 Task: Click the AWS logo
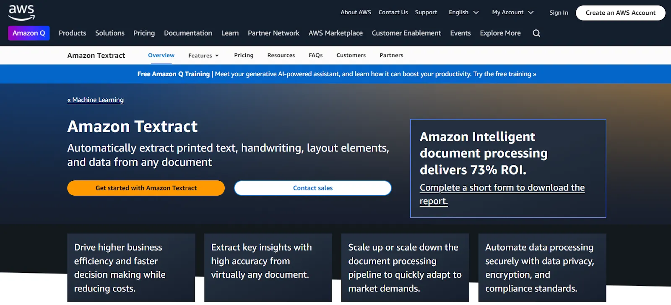21,13
